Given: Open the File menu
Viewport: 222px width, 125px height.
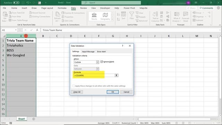Looking at the screenshot, I should 5,8.
